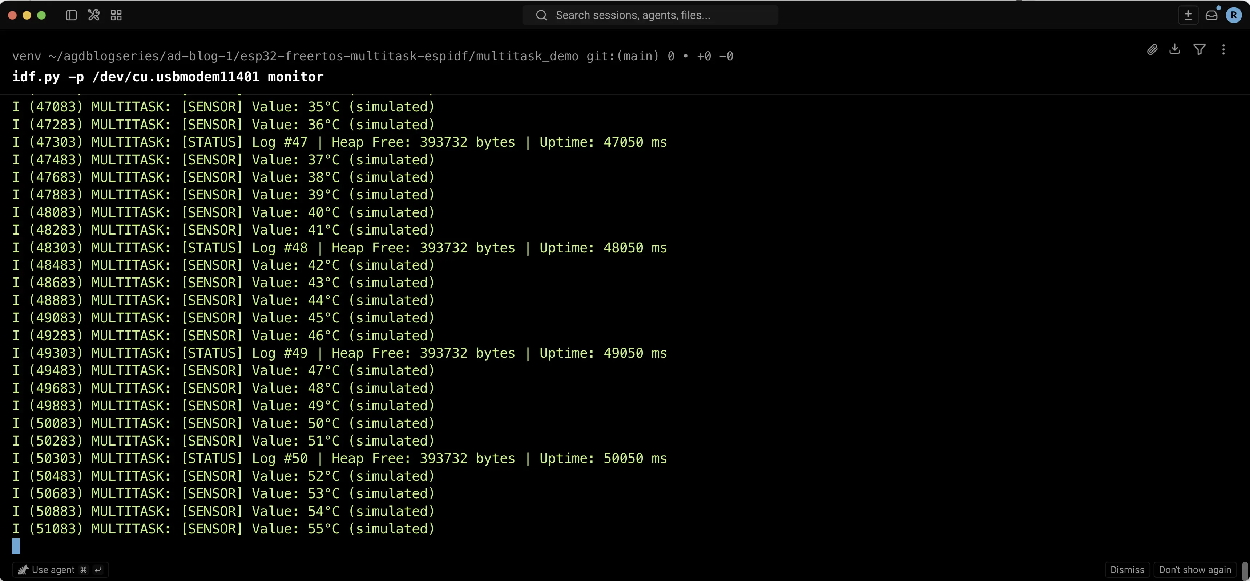
Task: Click the 'git:(main)' branch indicator
Action: pos(622,56)
